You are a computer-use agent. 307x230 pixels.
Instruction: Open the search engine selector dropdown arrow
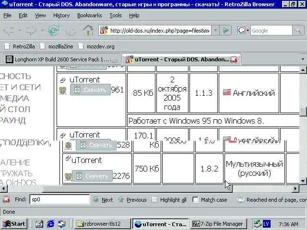click(x=248, y=31)
